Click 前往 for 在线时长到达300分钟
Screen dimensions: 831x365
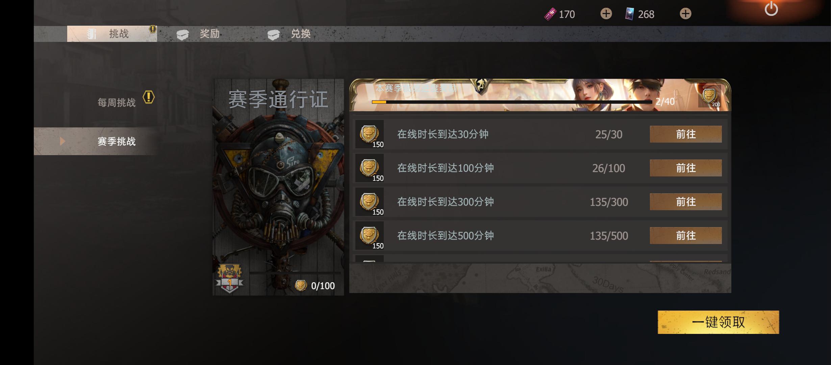tap(686, 202)
